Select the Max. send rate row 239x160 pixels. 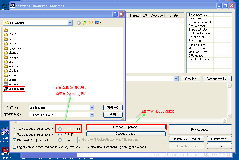tap(209, 48)
